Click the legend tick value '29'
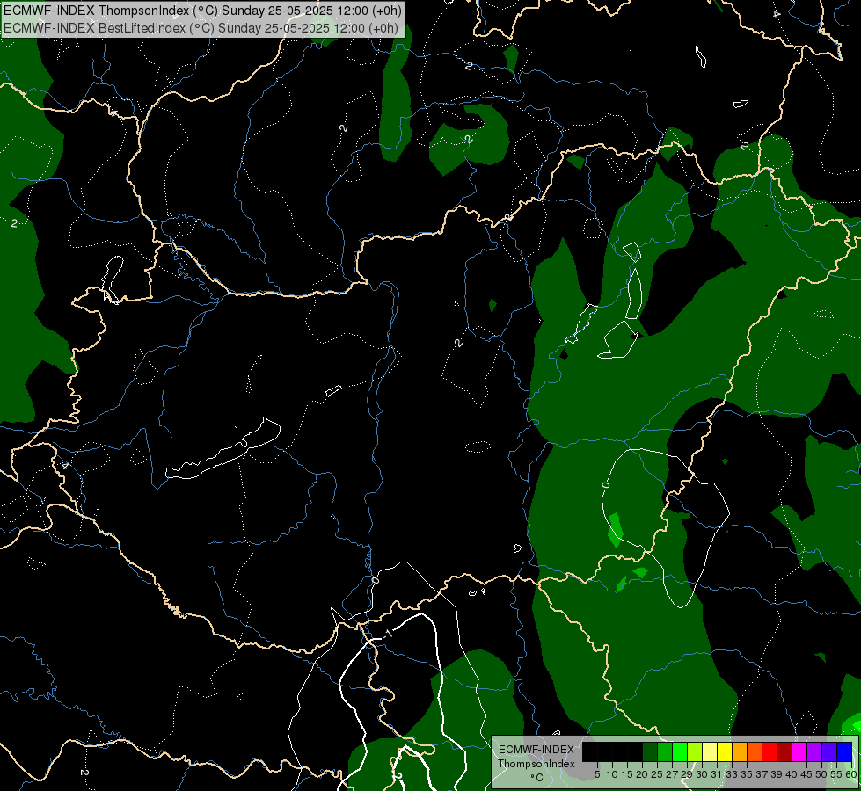The image size is (861, 791). pos(688,774)
